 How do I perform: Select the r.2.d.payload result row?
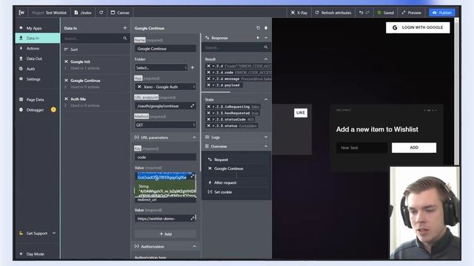[224, 86]
